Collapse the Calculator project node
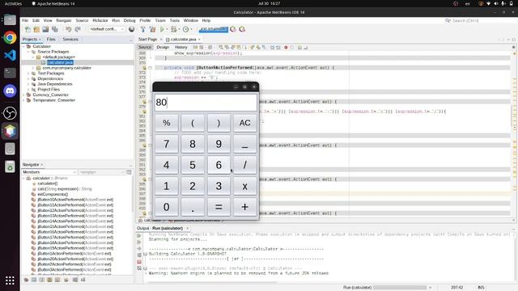Image resolution: width=518 pixels, height=291 pixels. coord(23,47)
